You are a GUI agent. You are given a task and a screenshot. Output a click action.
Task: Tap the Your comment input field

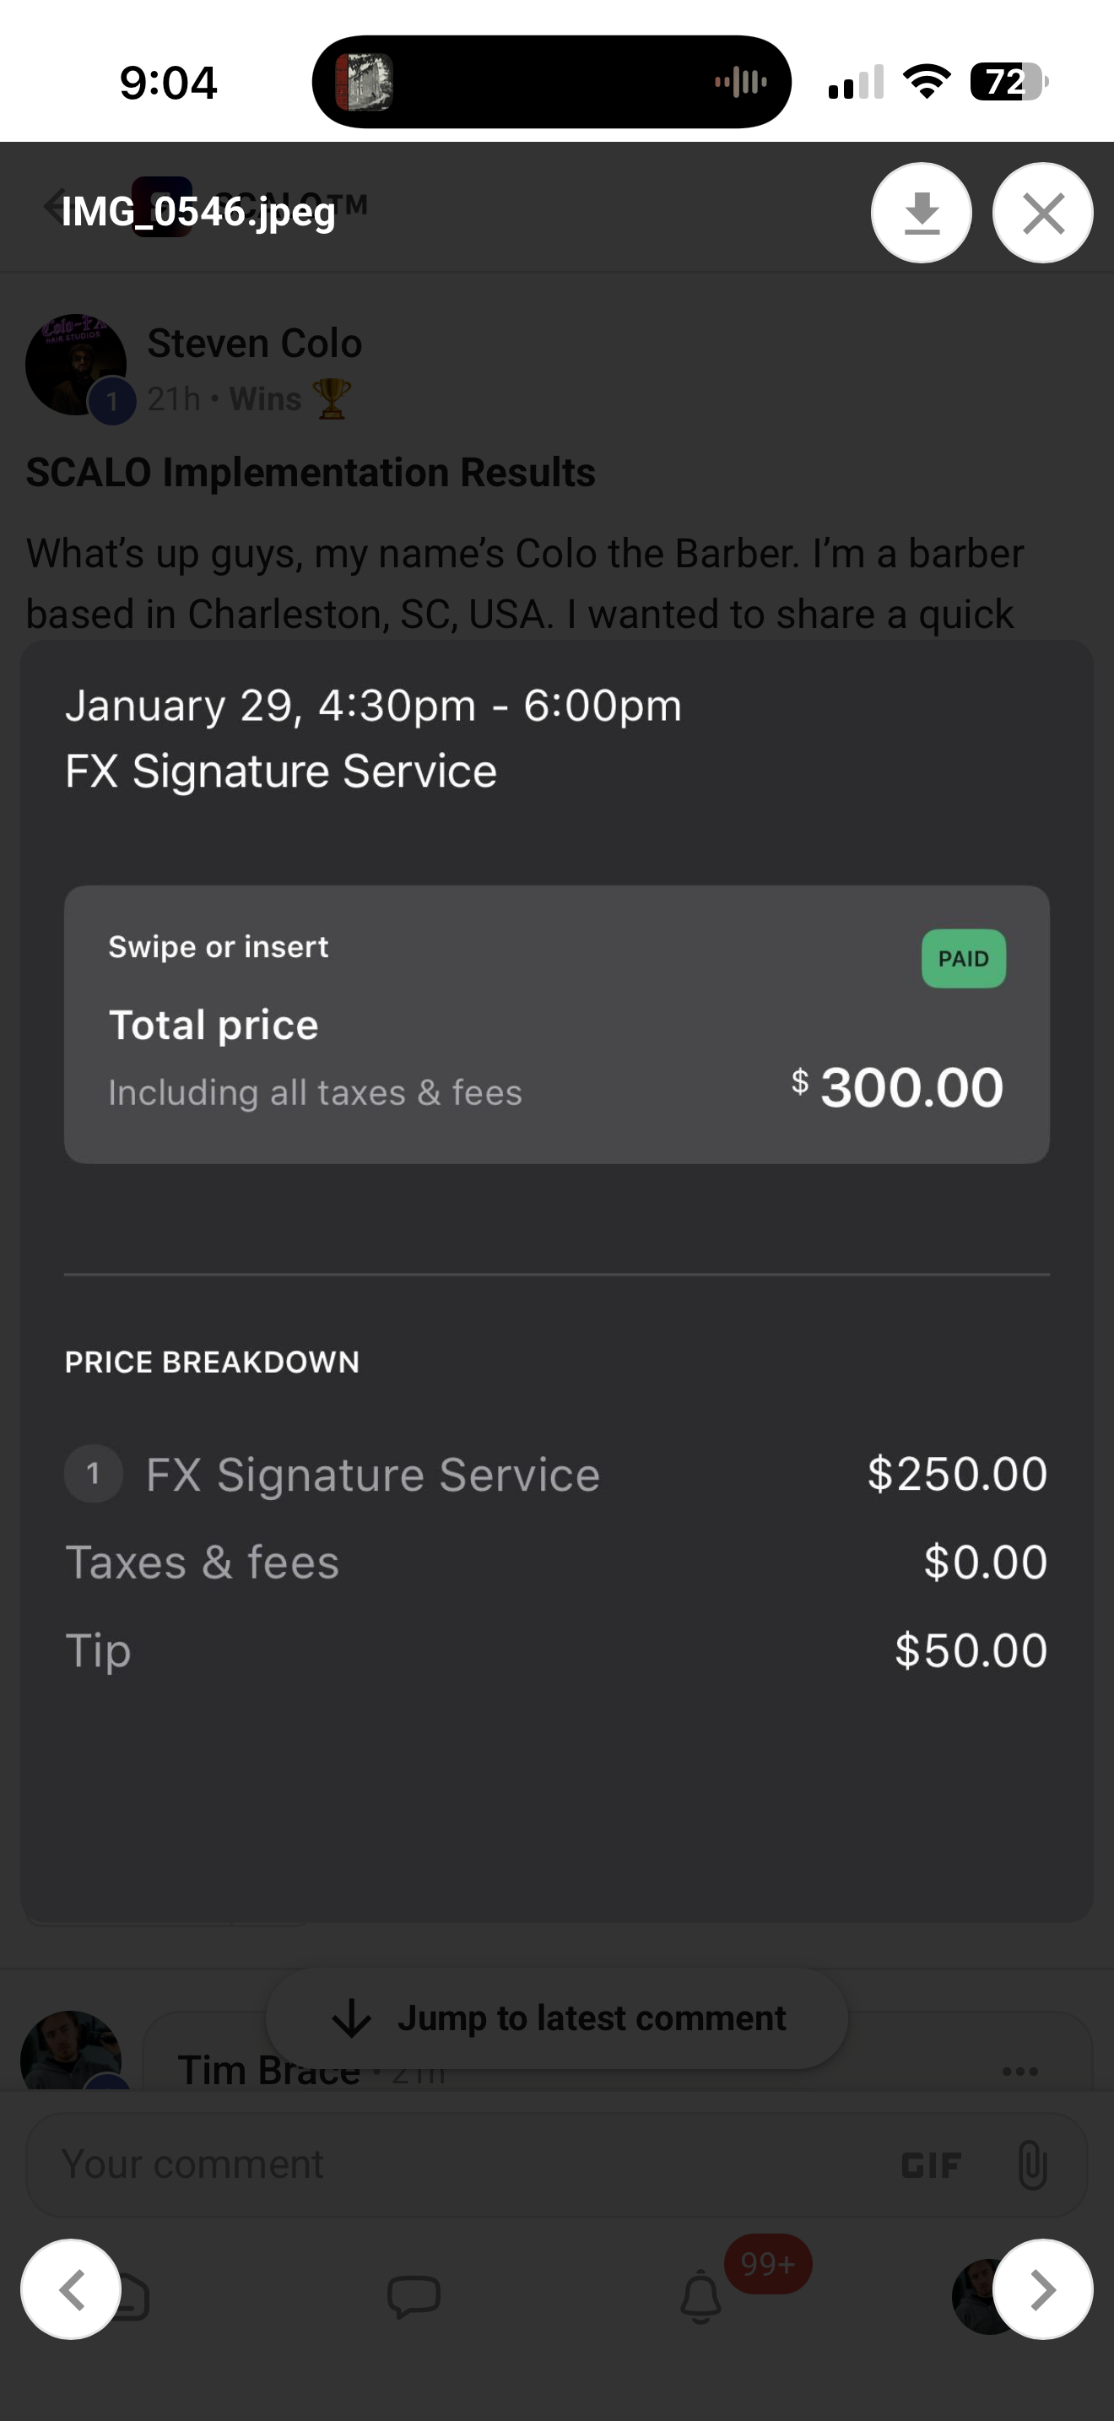451,2165
